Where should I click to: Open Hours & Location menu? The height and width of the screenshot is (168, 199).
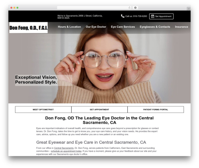(x=69, y=27)
